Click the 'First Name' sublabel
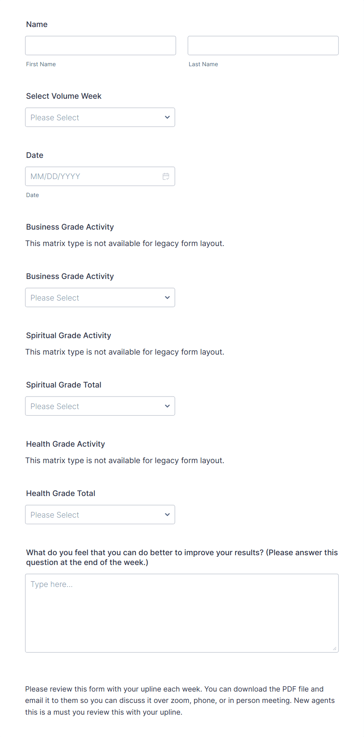 [41, 64]
